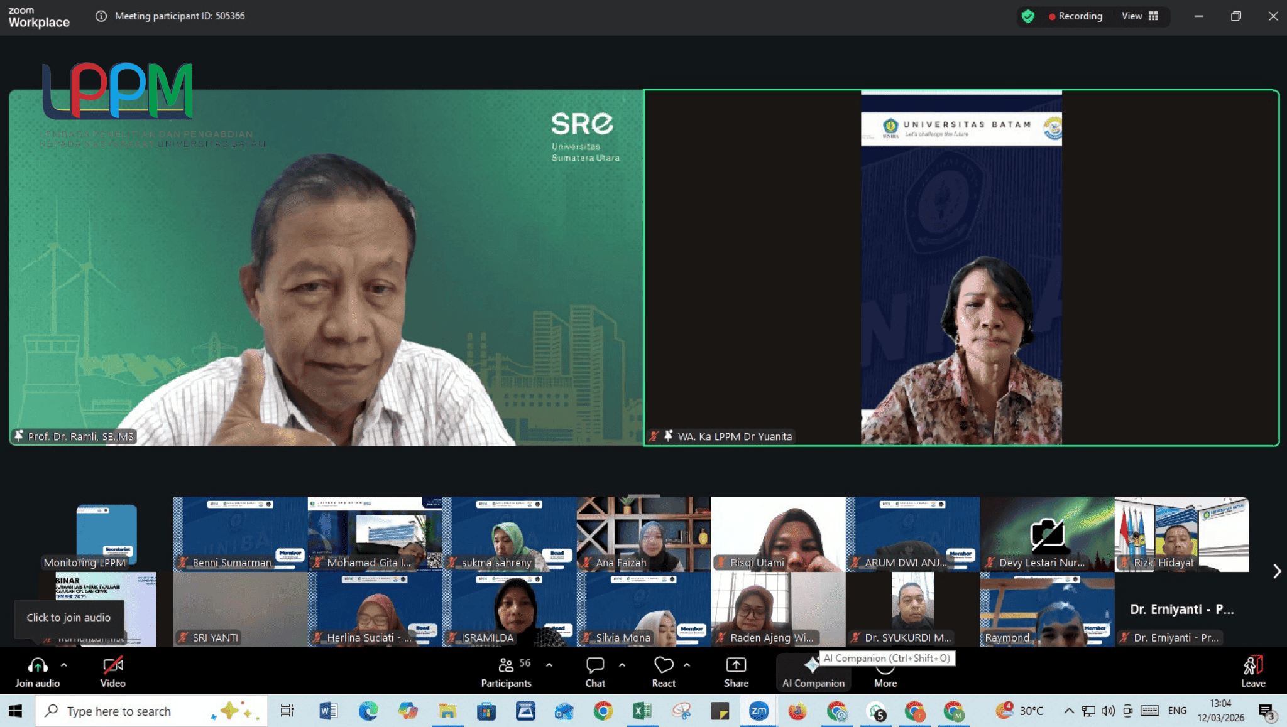
Task: Select Risqi Utami's video thumbnail
Action: (777, 534)
